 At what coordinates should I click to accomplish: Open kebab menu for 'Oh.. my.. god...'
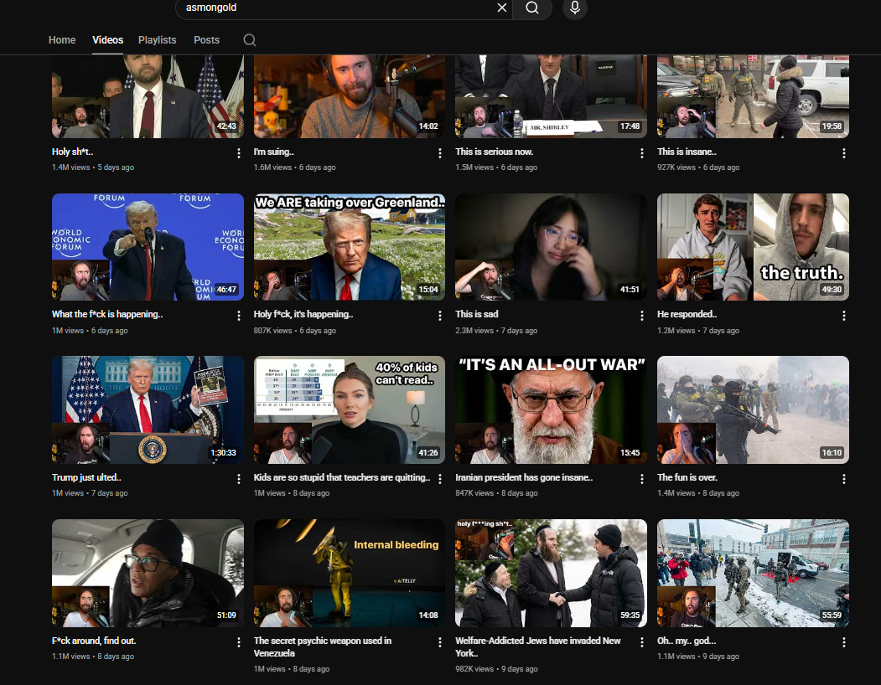click(x=844, y=642)
